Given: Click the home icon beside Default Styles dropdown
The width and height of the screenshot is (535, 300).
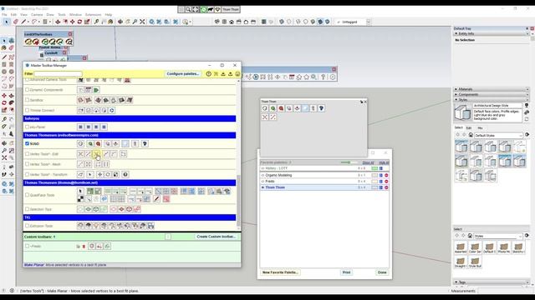Looking at the screenshot, I should tap(471, 135).
